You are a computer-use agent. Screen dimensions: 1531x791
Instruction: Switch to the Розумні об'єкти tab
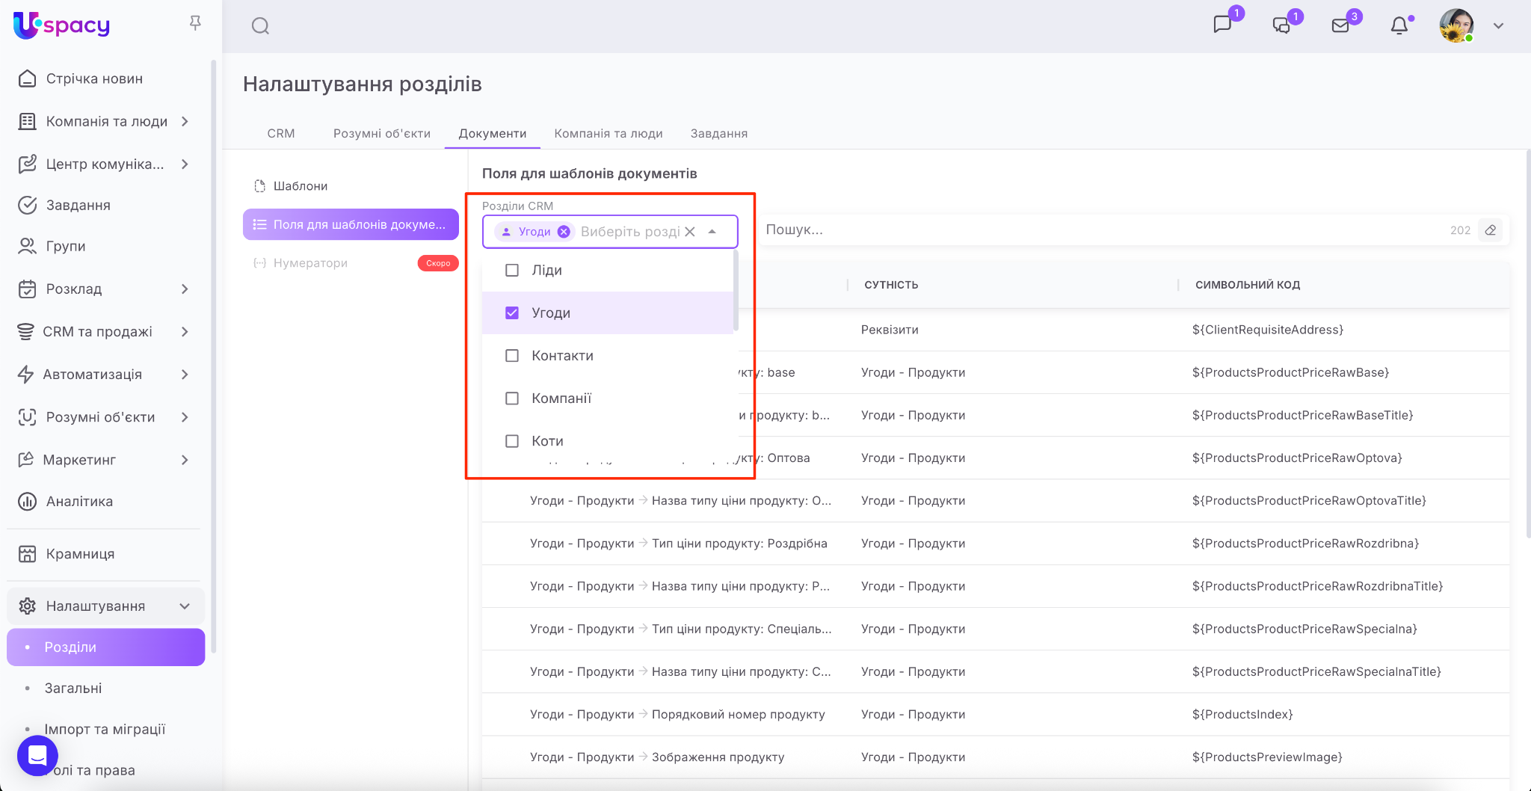tap(381, 134)
